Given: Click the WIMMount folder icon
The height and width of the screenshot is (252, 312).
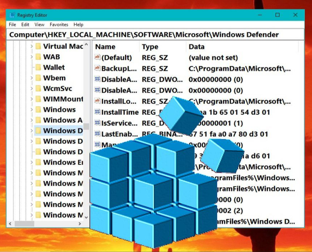Looking at the screenshot, I should click(x=38, y=99).
